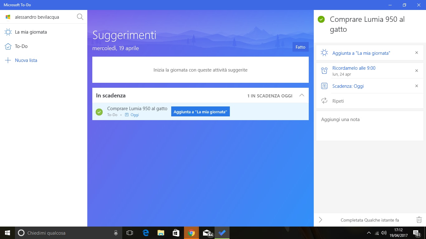Open search with the magnifier icon
Viewport: 426px width, 239px height.
click(80, 17)
